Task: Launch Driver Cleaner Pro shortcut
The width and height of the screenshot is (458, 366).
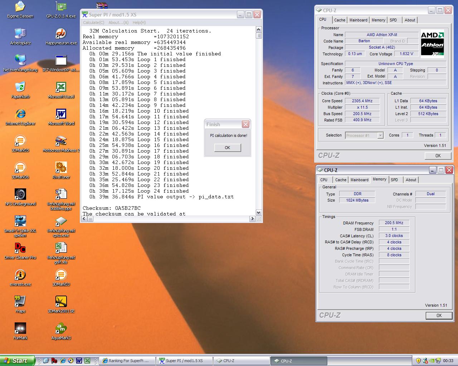Action: pyautogui.click(x=20, y=251)
